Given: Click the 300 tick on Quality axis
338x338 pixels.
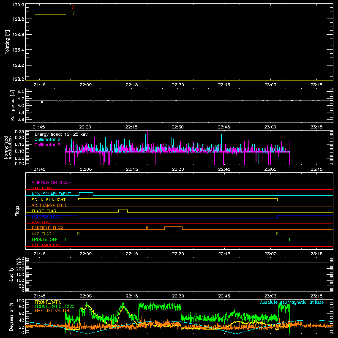Looking at the screenshot, I should point(20,259).
